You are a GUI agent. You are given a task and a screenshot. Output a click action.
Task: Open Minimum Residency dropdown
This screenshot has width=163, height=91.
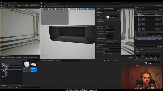click(110, 30)
